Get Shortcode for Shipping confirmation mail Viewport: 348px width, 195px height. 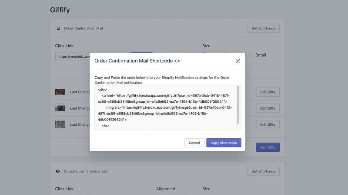coord(263,171)
